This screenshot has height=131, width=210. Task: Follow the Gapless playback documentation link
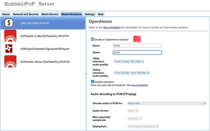coord(140,85)
